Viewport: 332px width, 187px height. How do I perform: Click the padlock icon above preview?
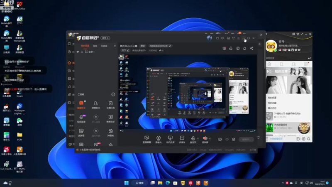coord(231,48)
